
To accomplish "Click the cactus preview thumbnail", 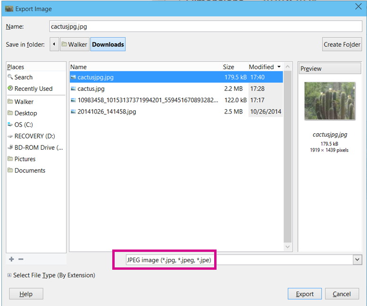I will click(x=330, y=101).
